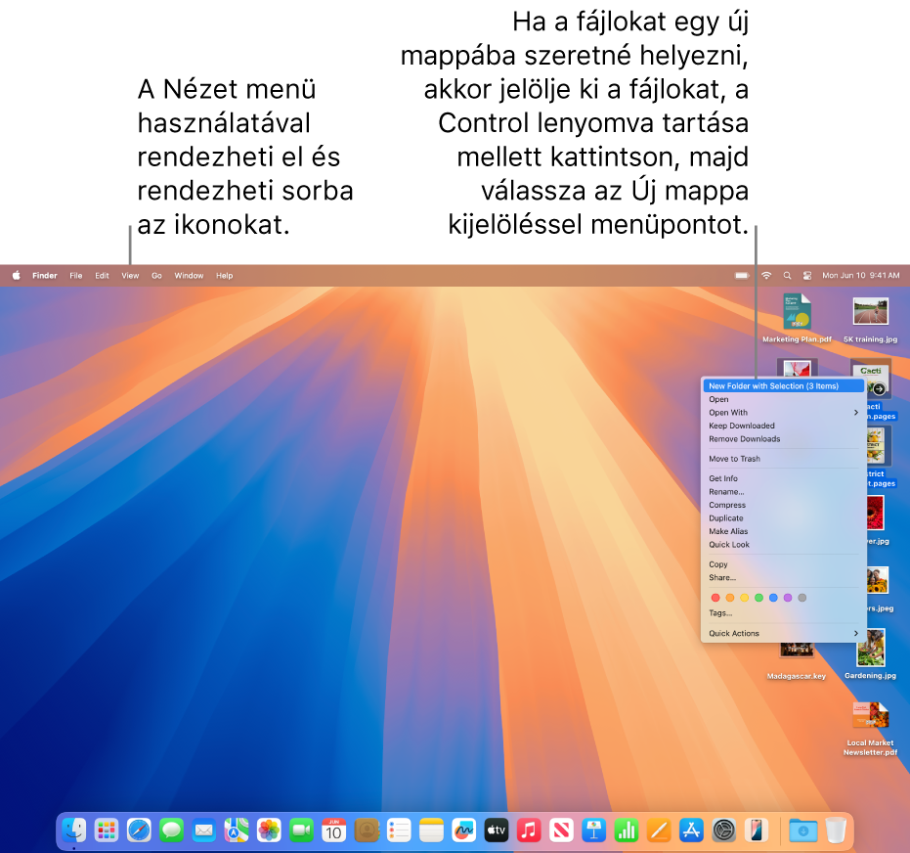Open the Finder menu in menu bar
The image size is (910, 853).
coord(45,276)
